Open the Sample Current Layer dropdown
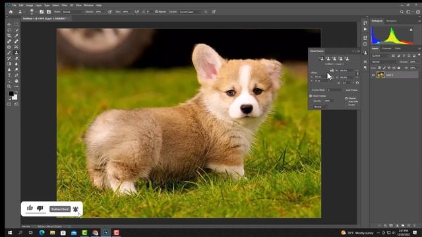Viewport: 422px width, 237px height. point(190,12)
